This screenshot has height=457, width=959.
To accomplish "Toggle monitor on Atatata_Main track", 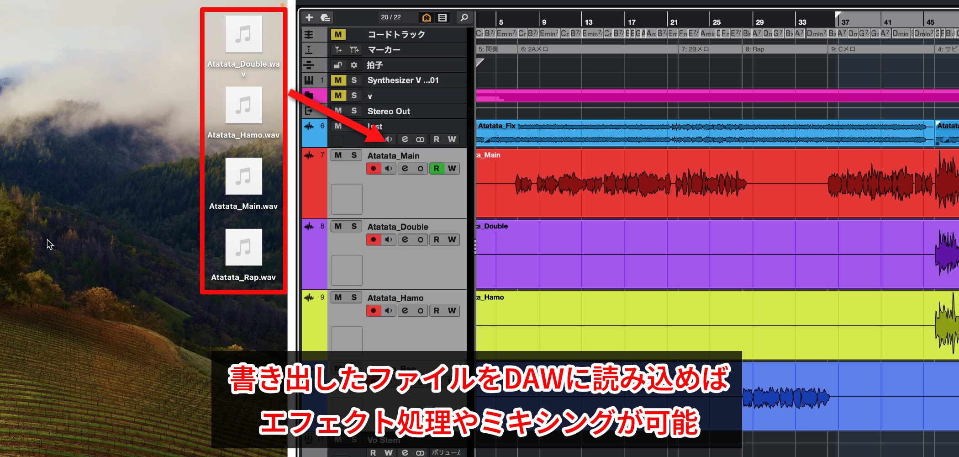I will pos(389,169).
